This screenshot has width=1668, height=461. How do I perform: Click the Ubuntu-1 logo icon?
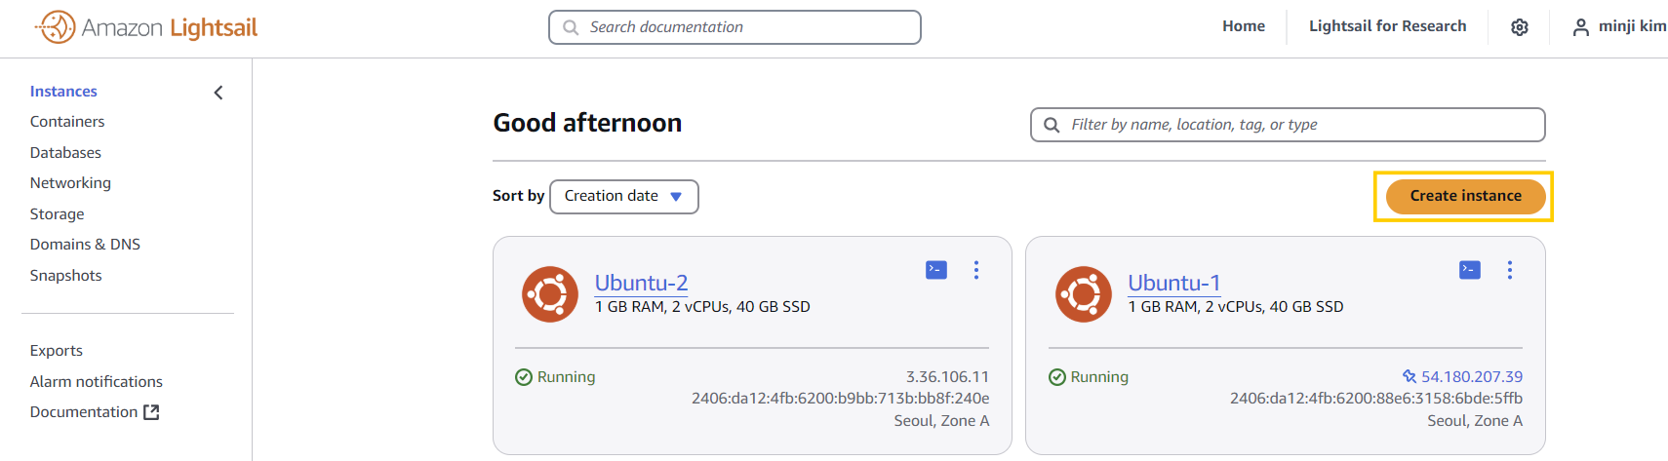tap(1084, 293)
